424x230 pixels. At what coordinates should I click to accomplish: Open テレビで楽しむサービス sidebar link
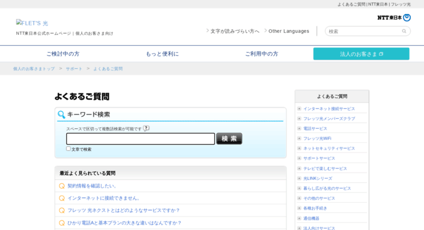coord(325,169)
